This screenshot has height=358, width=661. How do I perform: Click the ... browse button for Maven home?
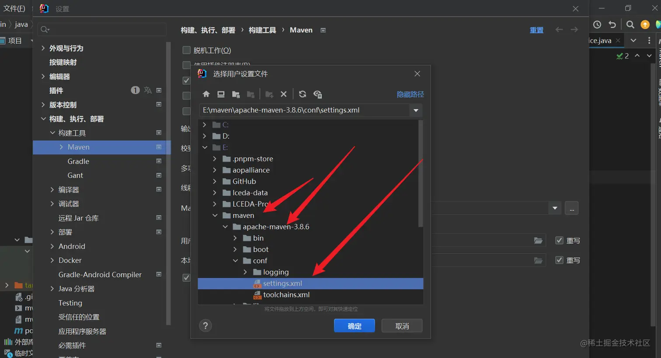pos(572,208)
